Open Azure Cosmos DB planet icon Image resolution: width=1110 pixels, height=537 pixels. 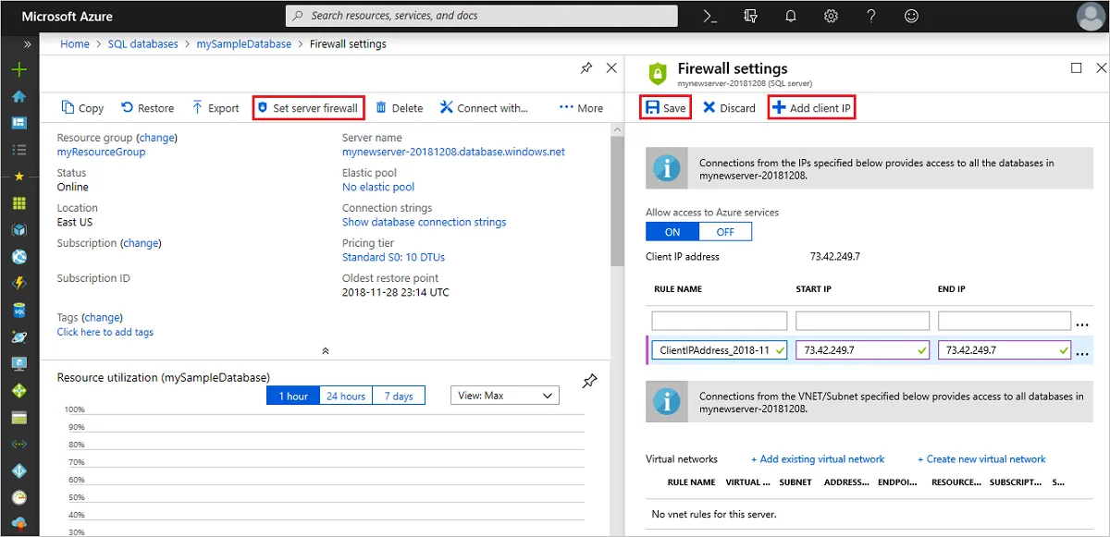(x=18, y=337)
